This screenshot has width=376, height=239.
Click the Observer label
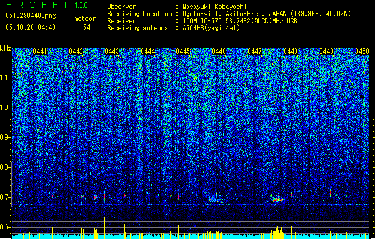pyautogui.click(x=121, y=7)
